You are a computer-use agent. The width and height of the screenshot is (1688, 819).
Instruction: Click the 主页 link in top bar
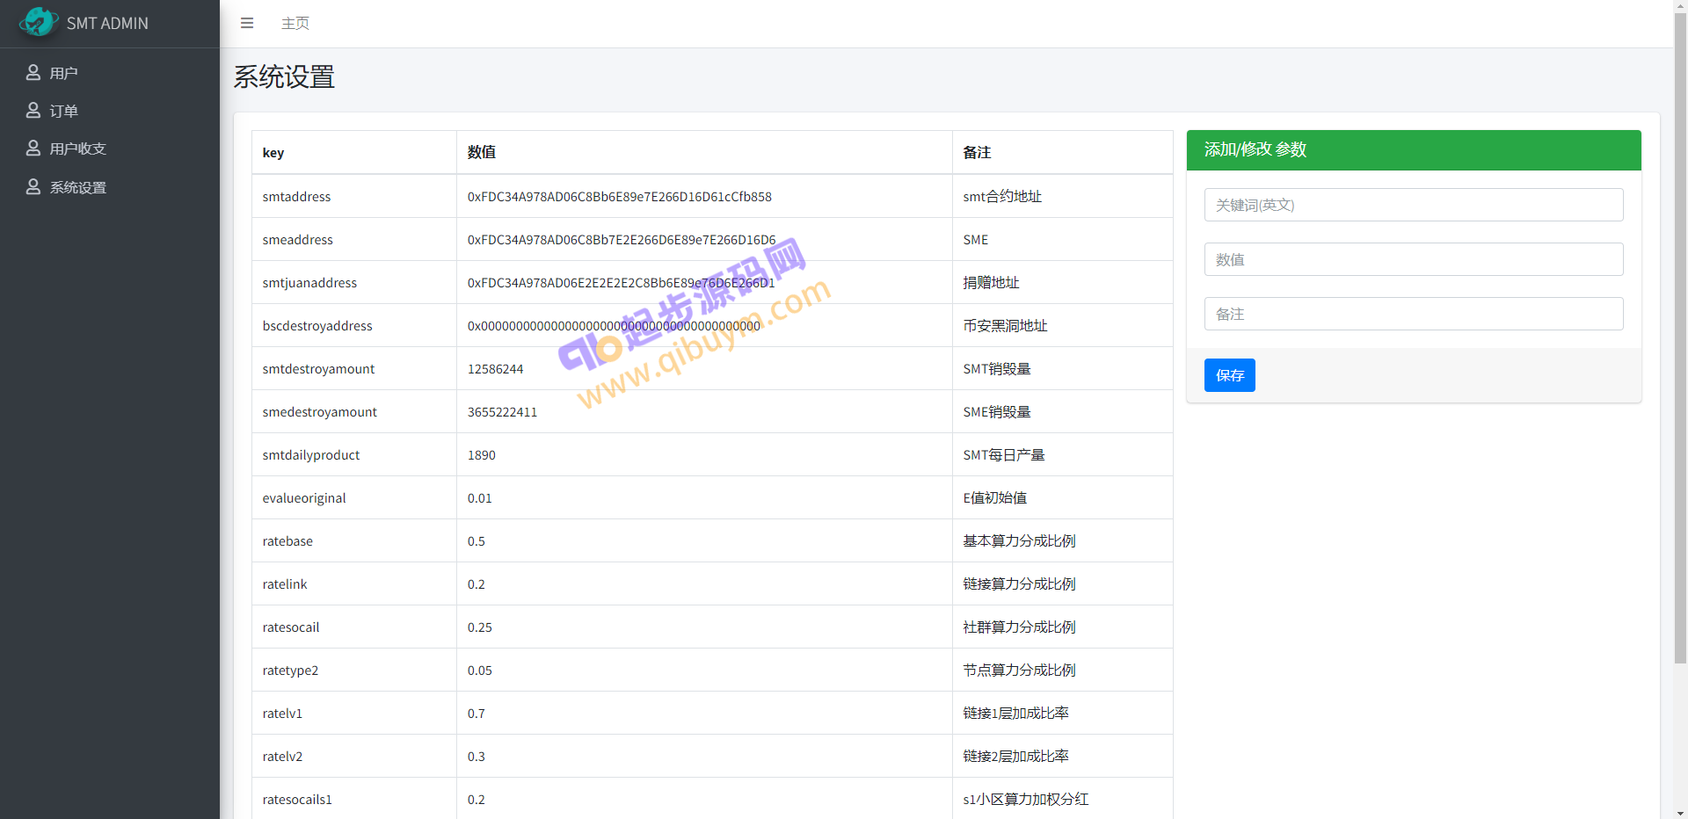pos(295,23)
